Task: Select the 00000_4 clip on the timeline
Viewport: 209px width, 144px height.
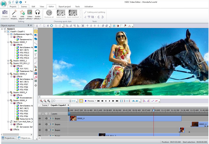Action: pyautogui.click(x=125, y=119)
